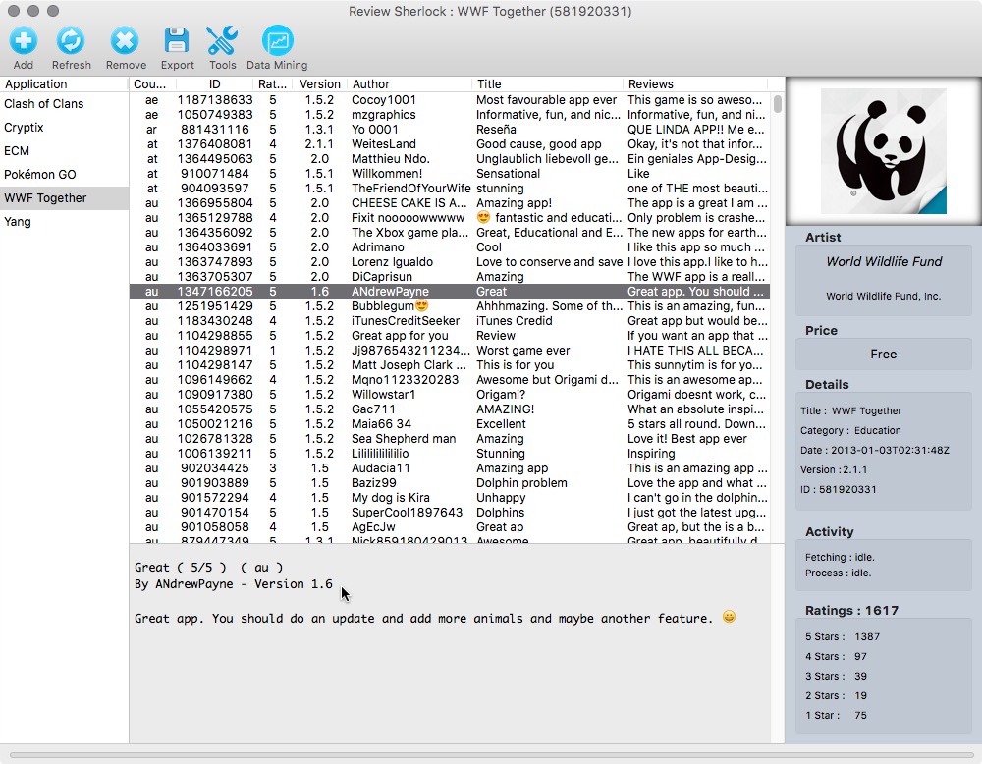982x764 pixels.
Task: Select the review titled AMAZING!
Action: (x=450, y=409)
